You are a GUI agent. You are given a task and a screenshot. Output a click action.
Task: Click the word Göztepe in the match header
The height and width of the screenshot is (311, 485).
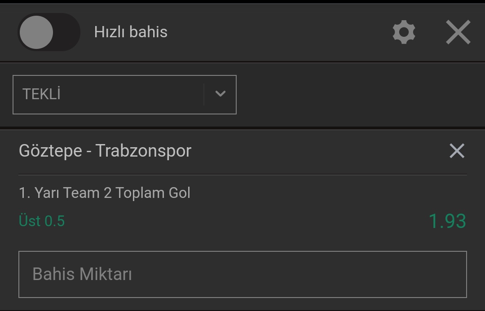pos(50,151)
